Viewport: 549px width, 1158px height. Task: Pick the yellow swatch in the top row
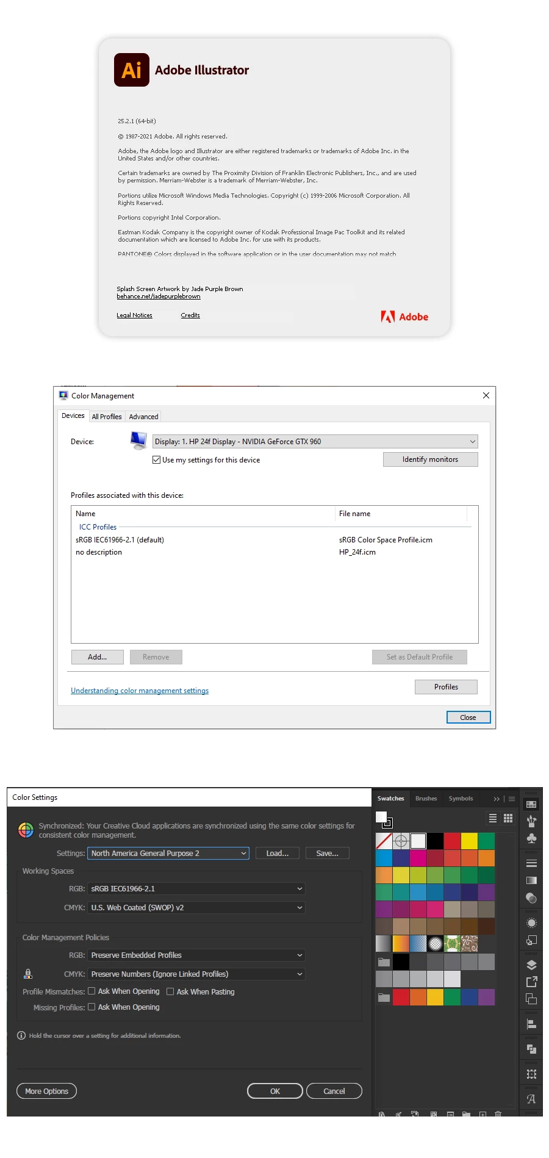(x=469, y=841)
